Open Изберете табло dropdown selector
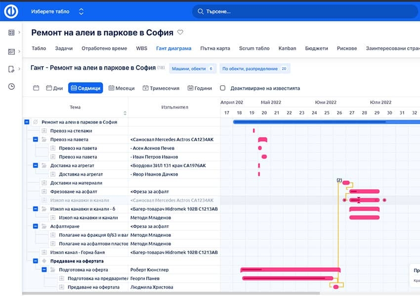 [x=57, y=11]
